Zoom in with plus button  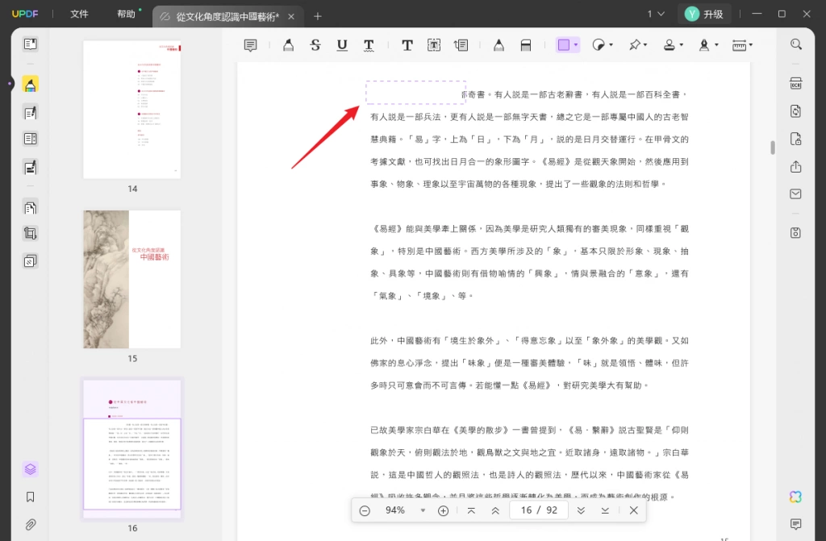[x=444, y=510]
